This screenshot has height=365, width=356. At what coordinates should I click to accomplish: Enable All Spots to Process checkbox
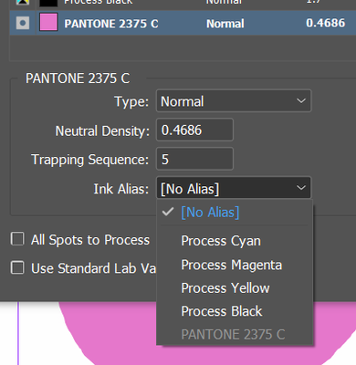pos(17,239)
